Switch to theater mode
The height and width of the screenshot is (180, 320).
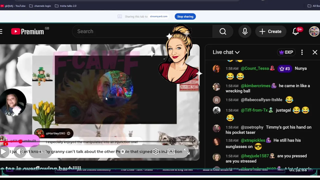(171, 151)
